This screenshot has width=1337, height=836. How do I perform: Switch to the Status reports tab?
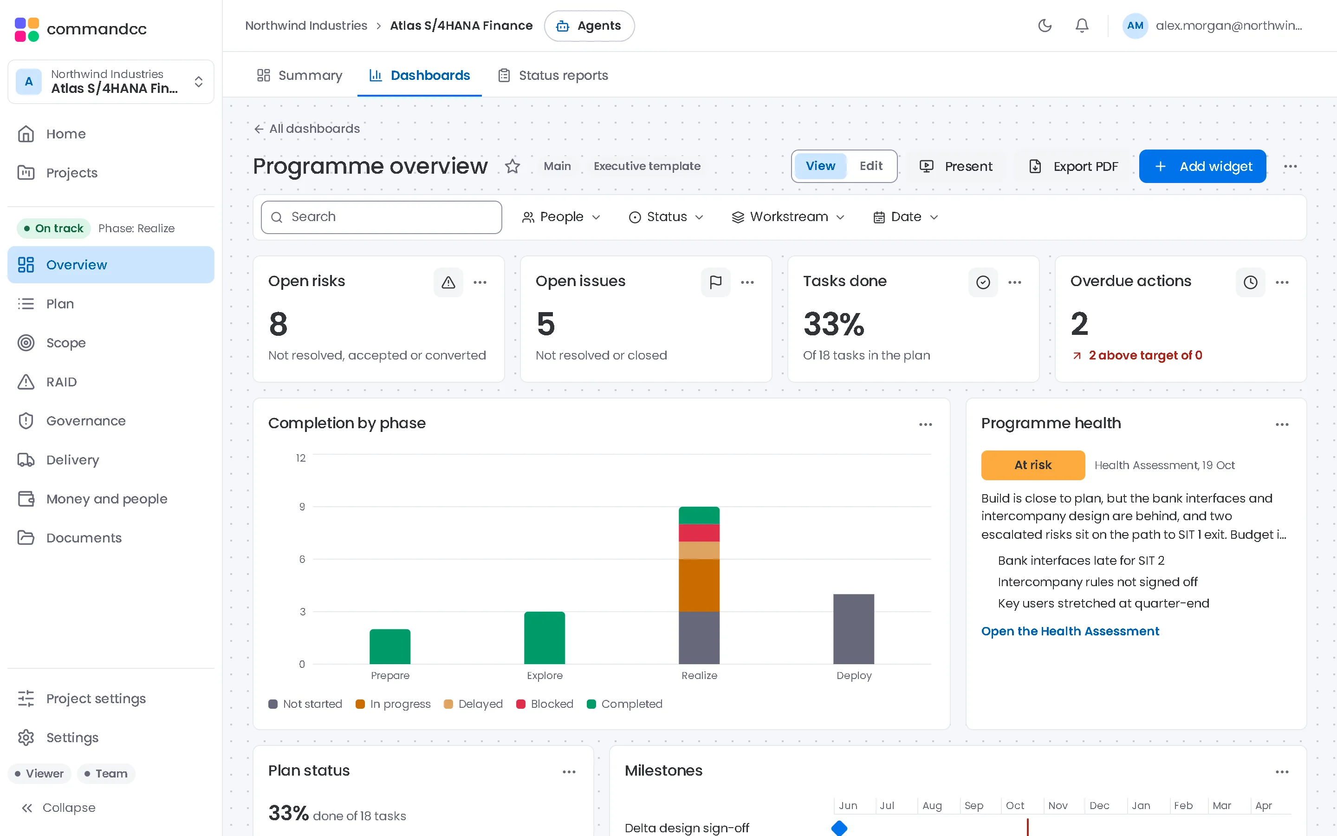553,75
